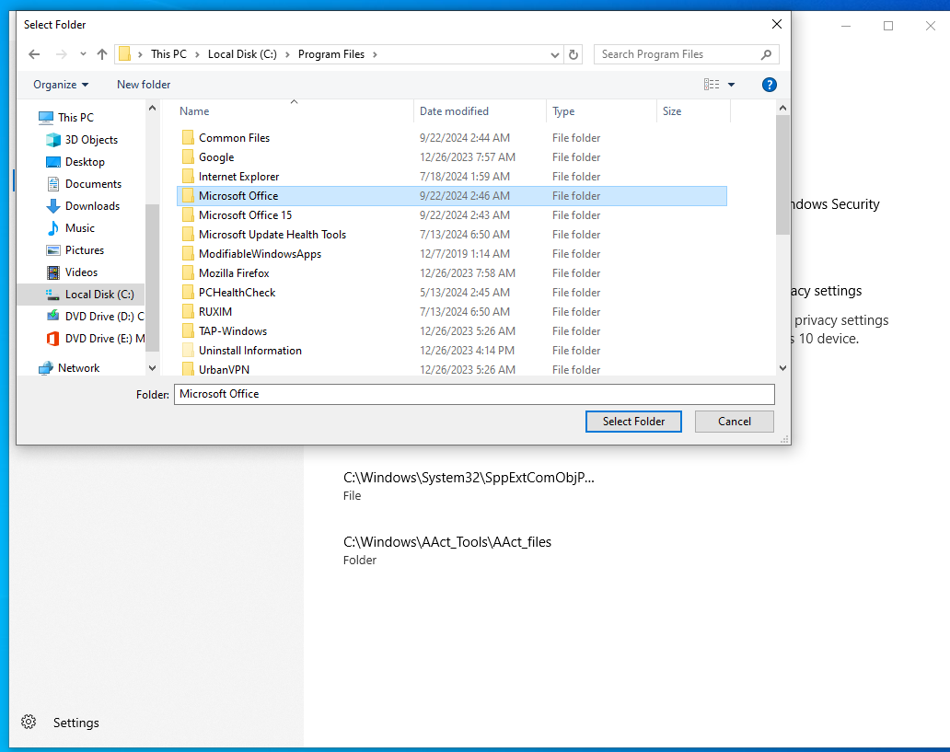
Task: Expand the address bar history dropdown
Action: click(554, 54)
